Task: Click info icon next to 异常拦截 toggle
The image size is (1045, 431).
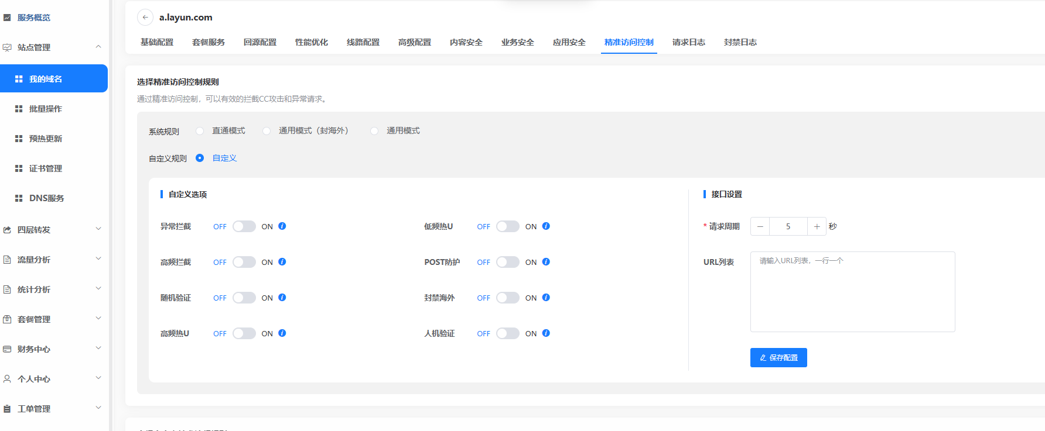Action: (282, 226)
